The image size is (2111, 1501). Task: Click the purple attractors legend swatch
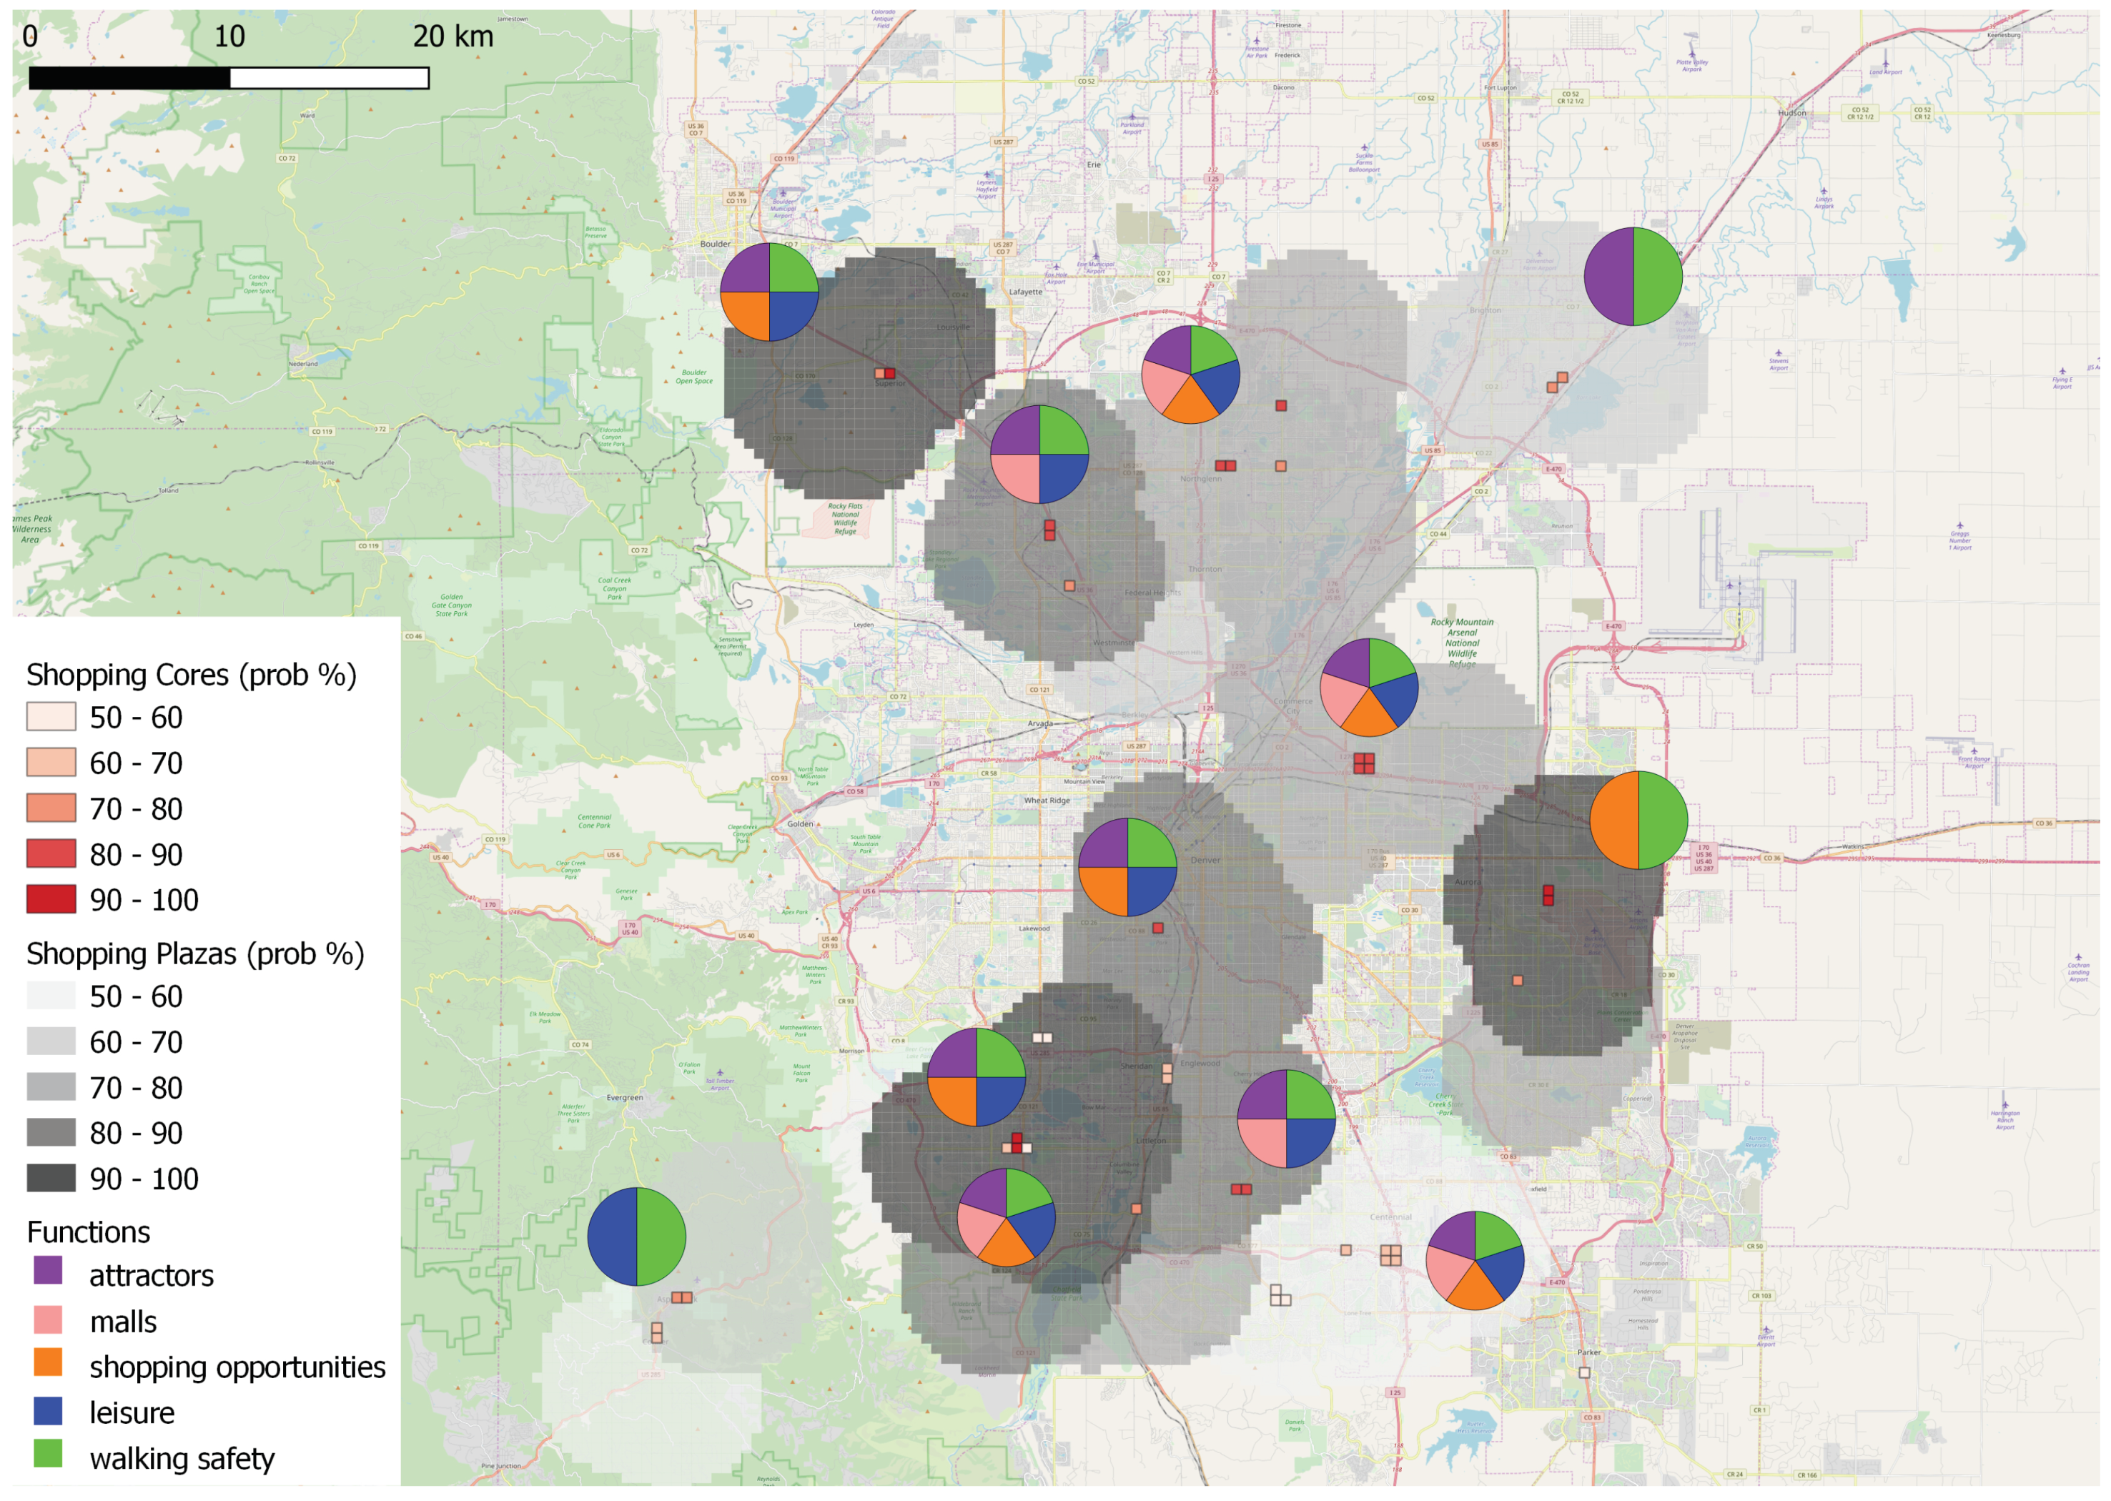48,1271
